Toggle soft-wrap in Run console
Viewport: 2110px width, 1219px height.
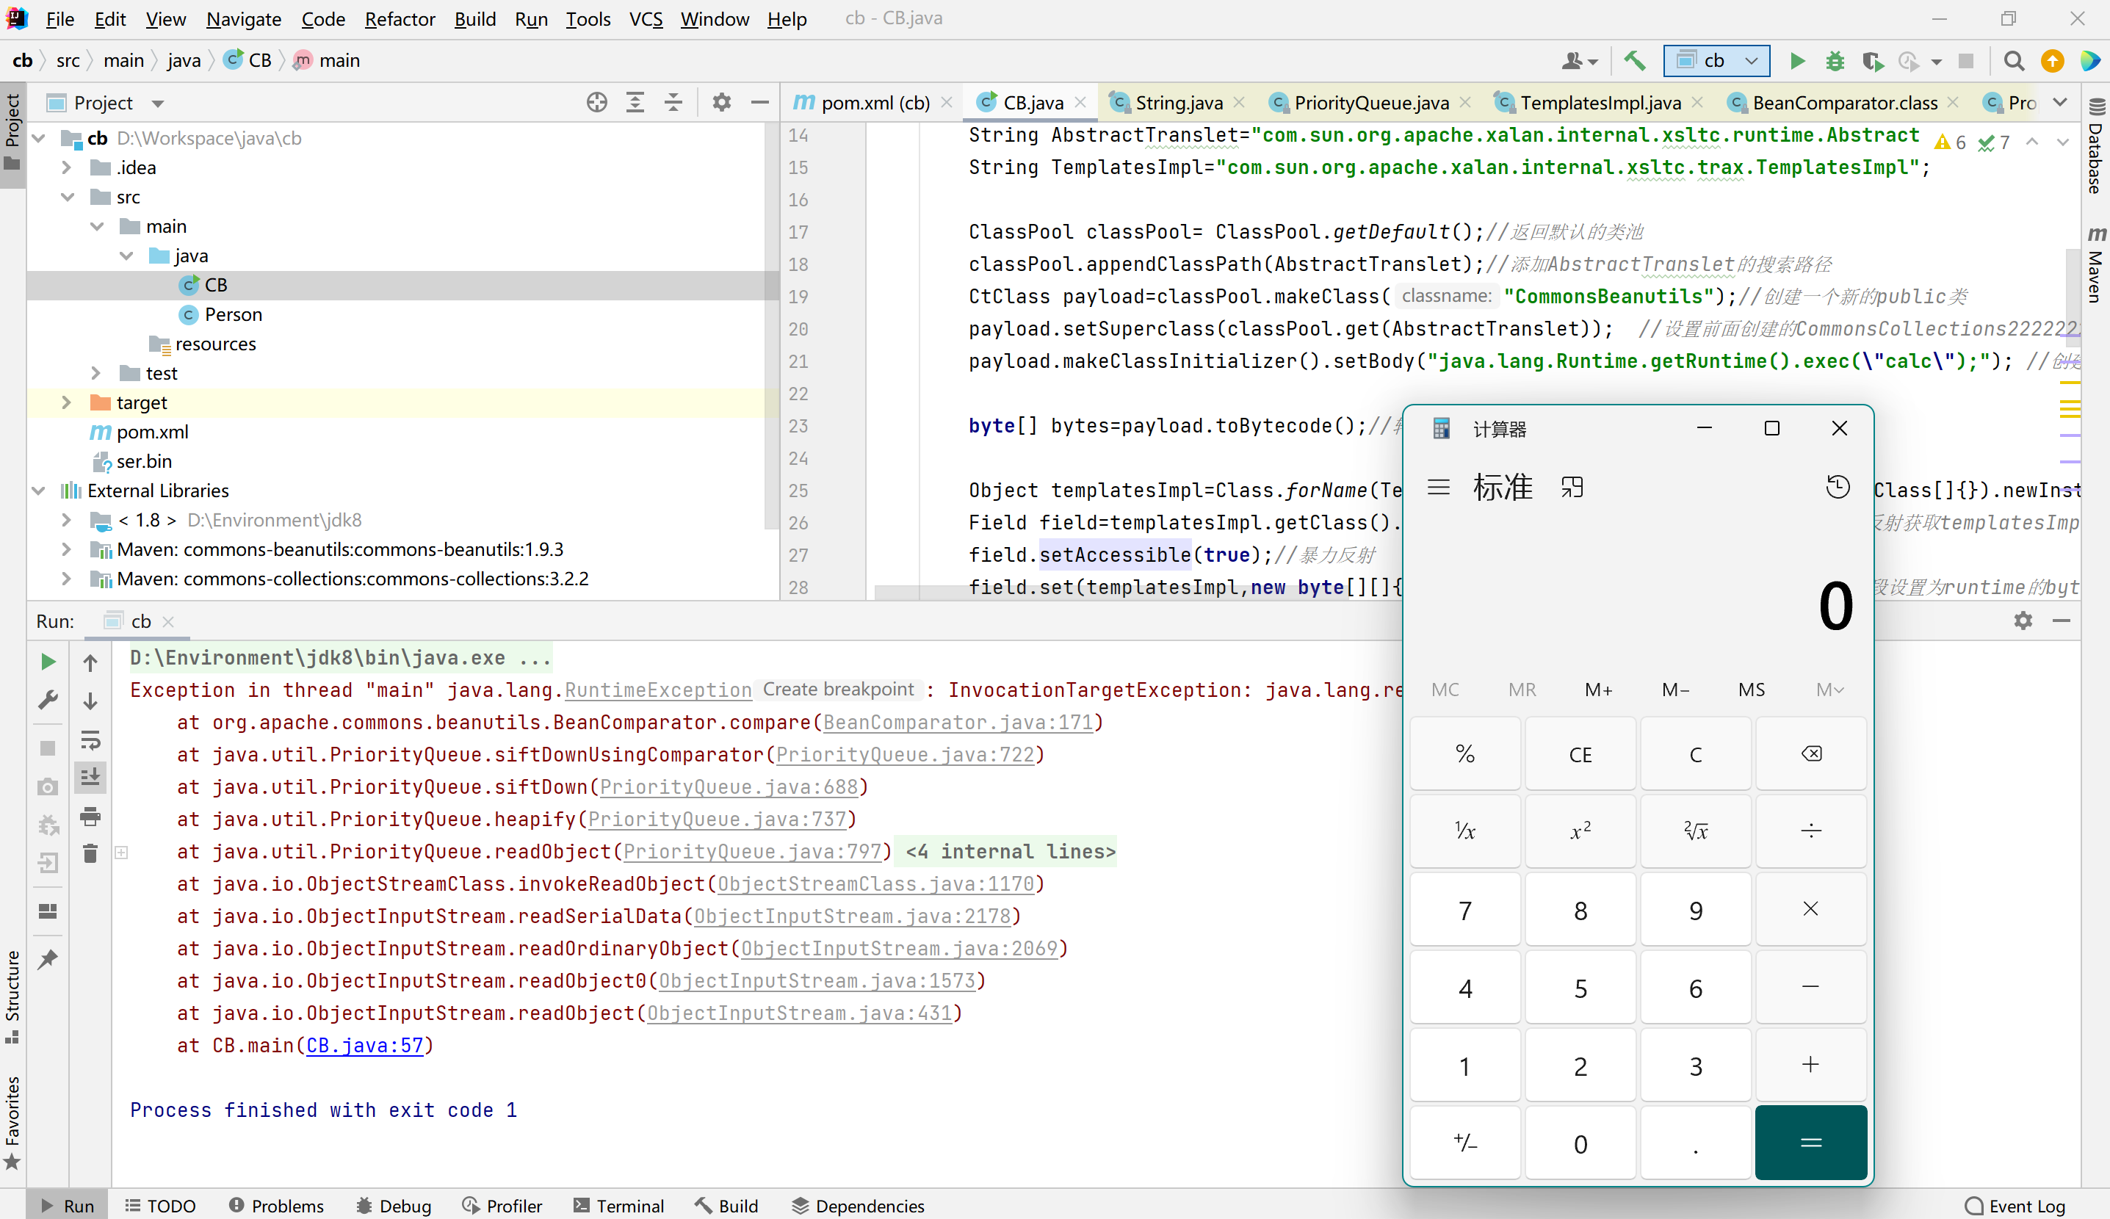click(x=90, y=739)
